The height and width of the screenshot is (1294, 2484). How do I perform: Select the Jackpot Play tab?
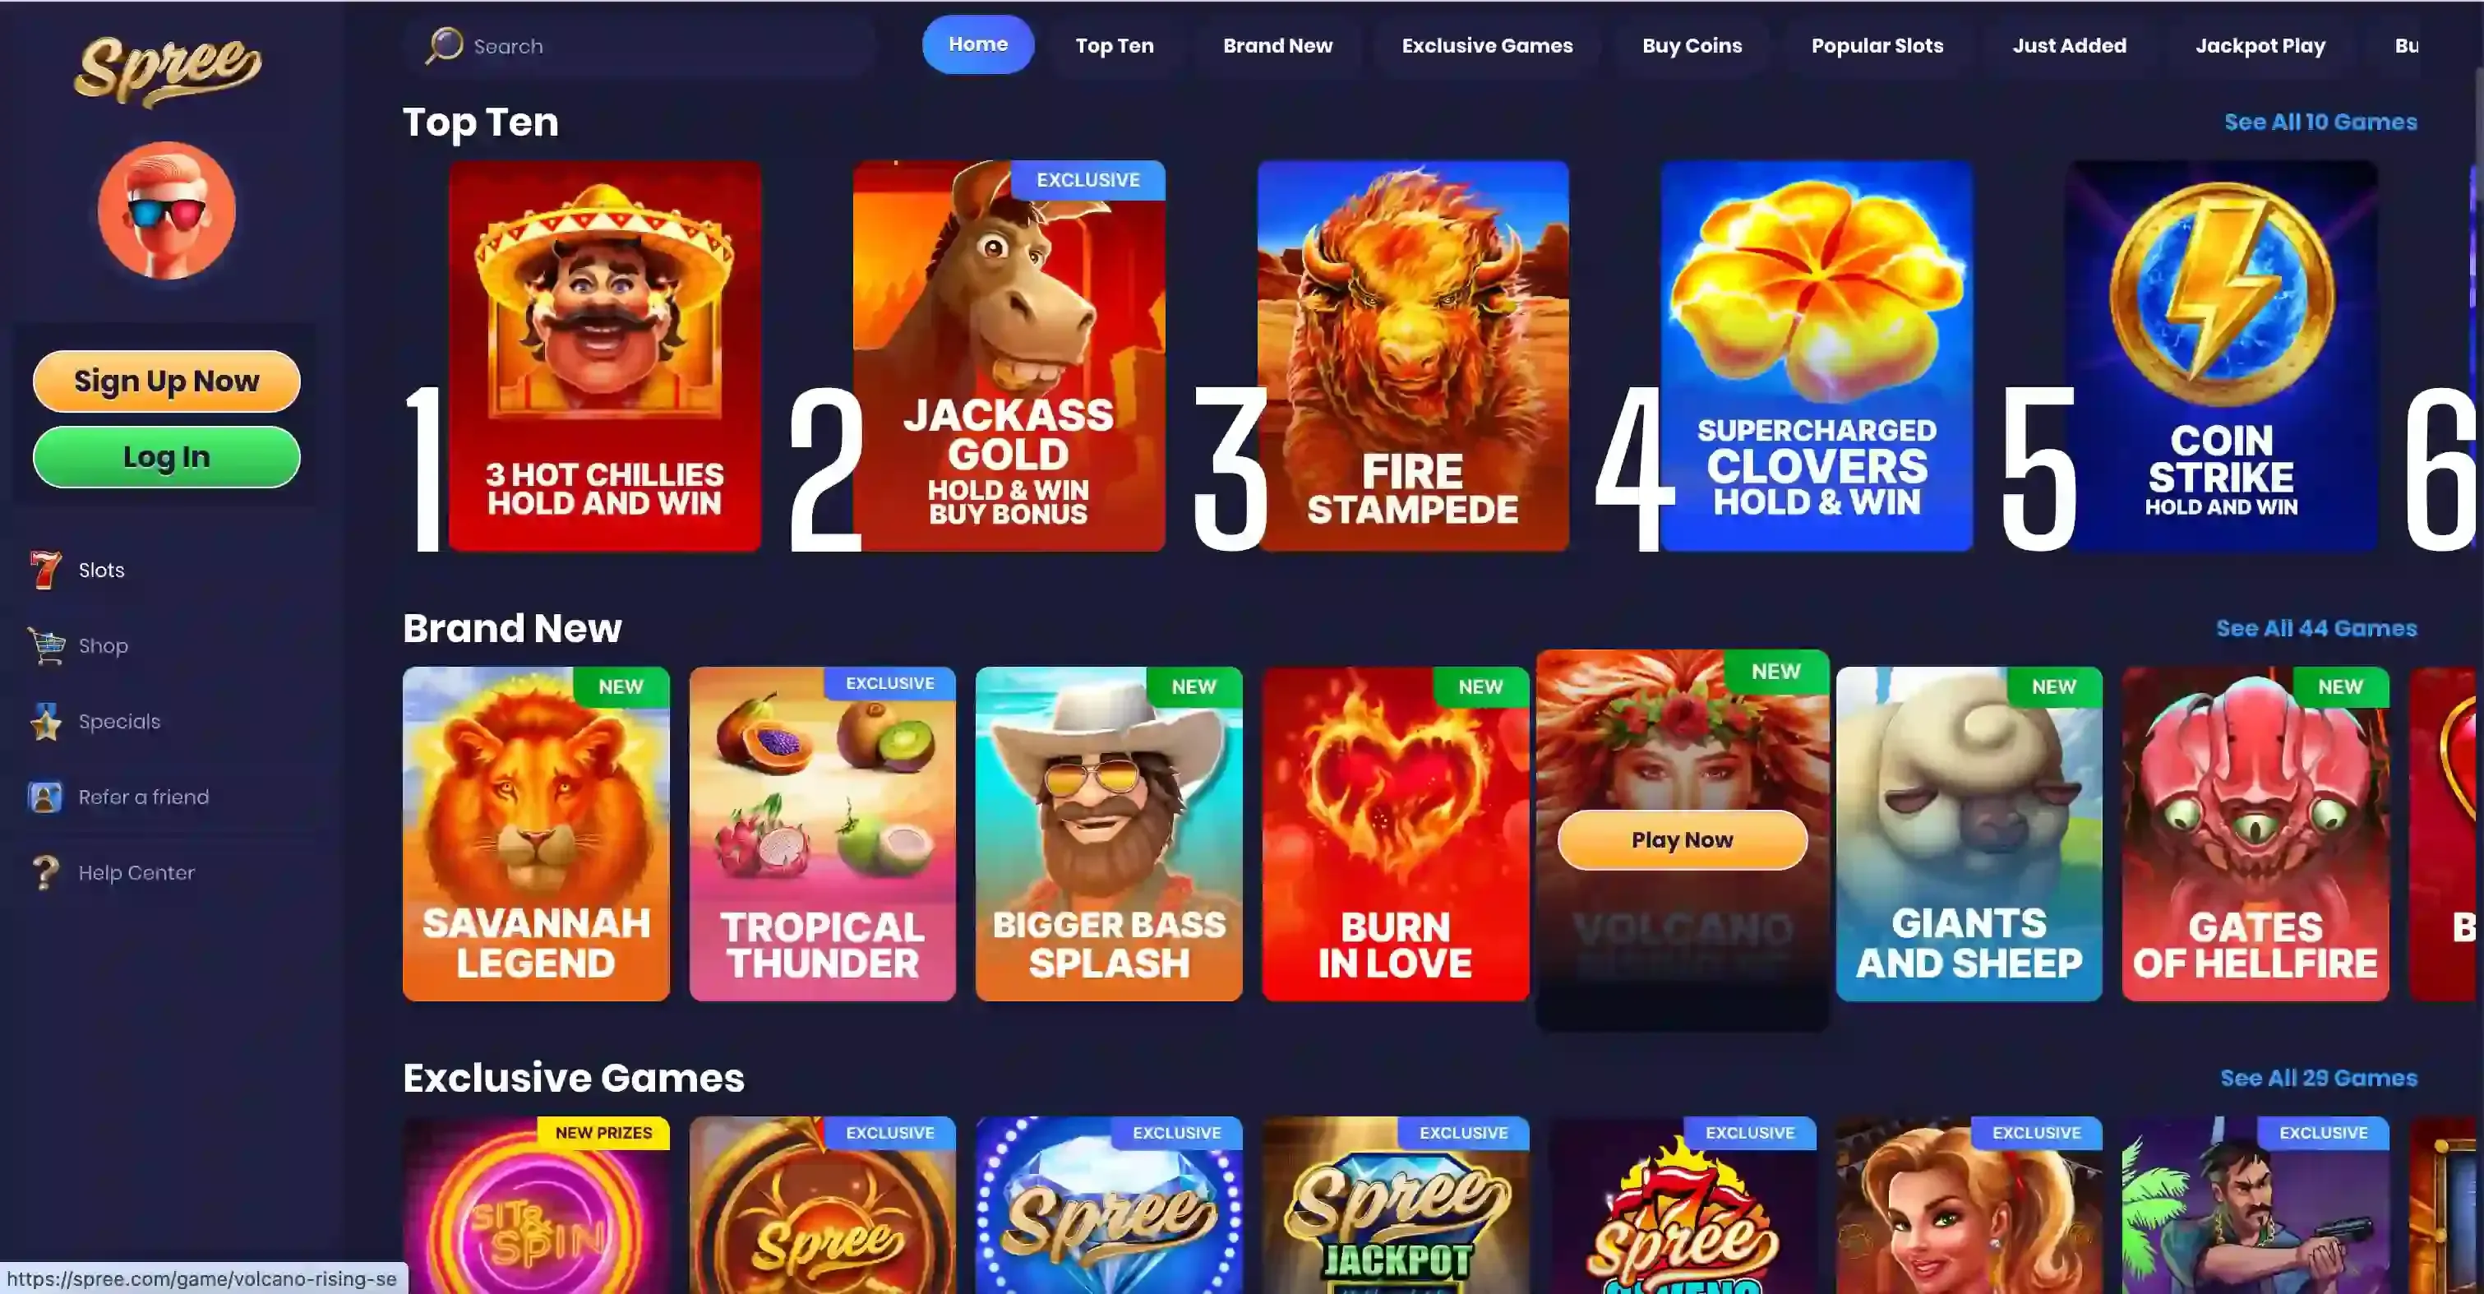tap(2260, 45)
